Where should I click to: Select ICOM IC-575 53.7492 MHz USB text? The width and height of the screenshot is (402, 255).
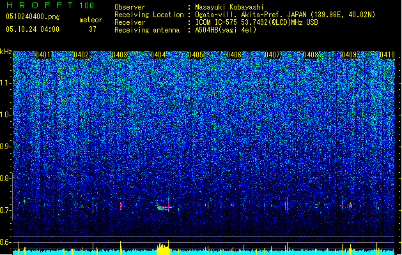point(256,22)
